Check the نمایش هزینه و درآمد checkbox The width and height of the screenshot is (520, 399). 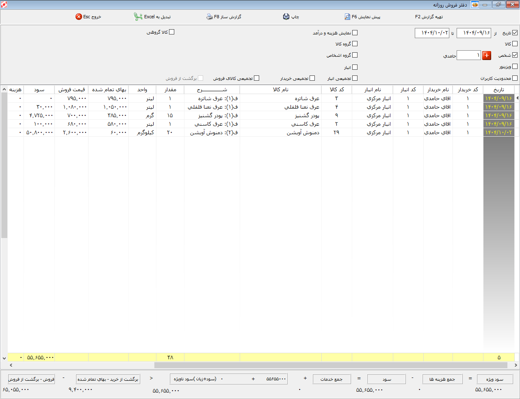coord(355,33)
